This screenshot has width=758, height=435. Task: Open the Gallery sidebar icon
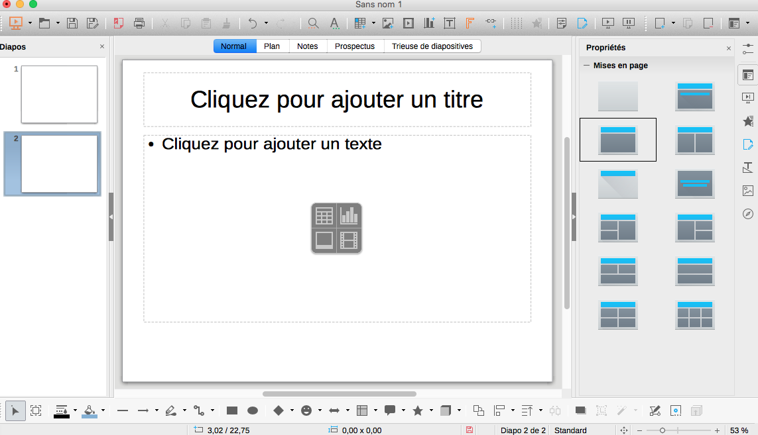pos(748,191)
